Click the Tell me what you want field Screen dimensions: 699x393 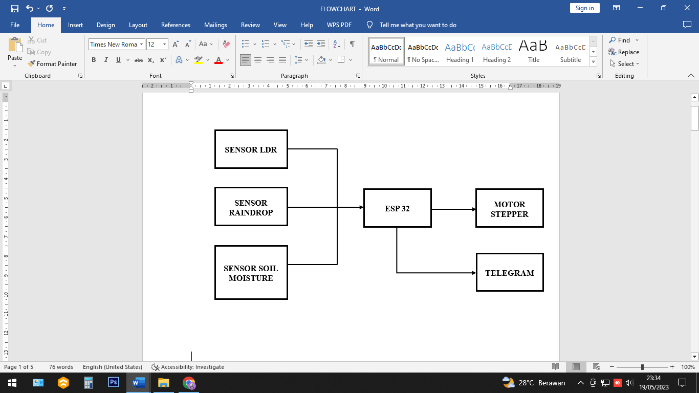click(418, 25)
